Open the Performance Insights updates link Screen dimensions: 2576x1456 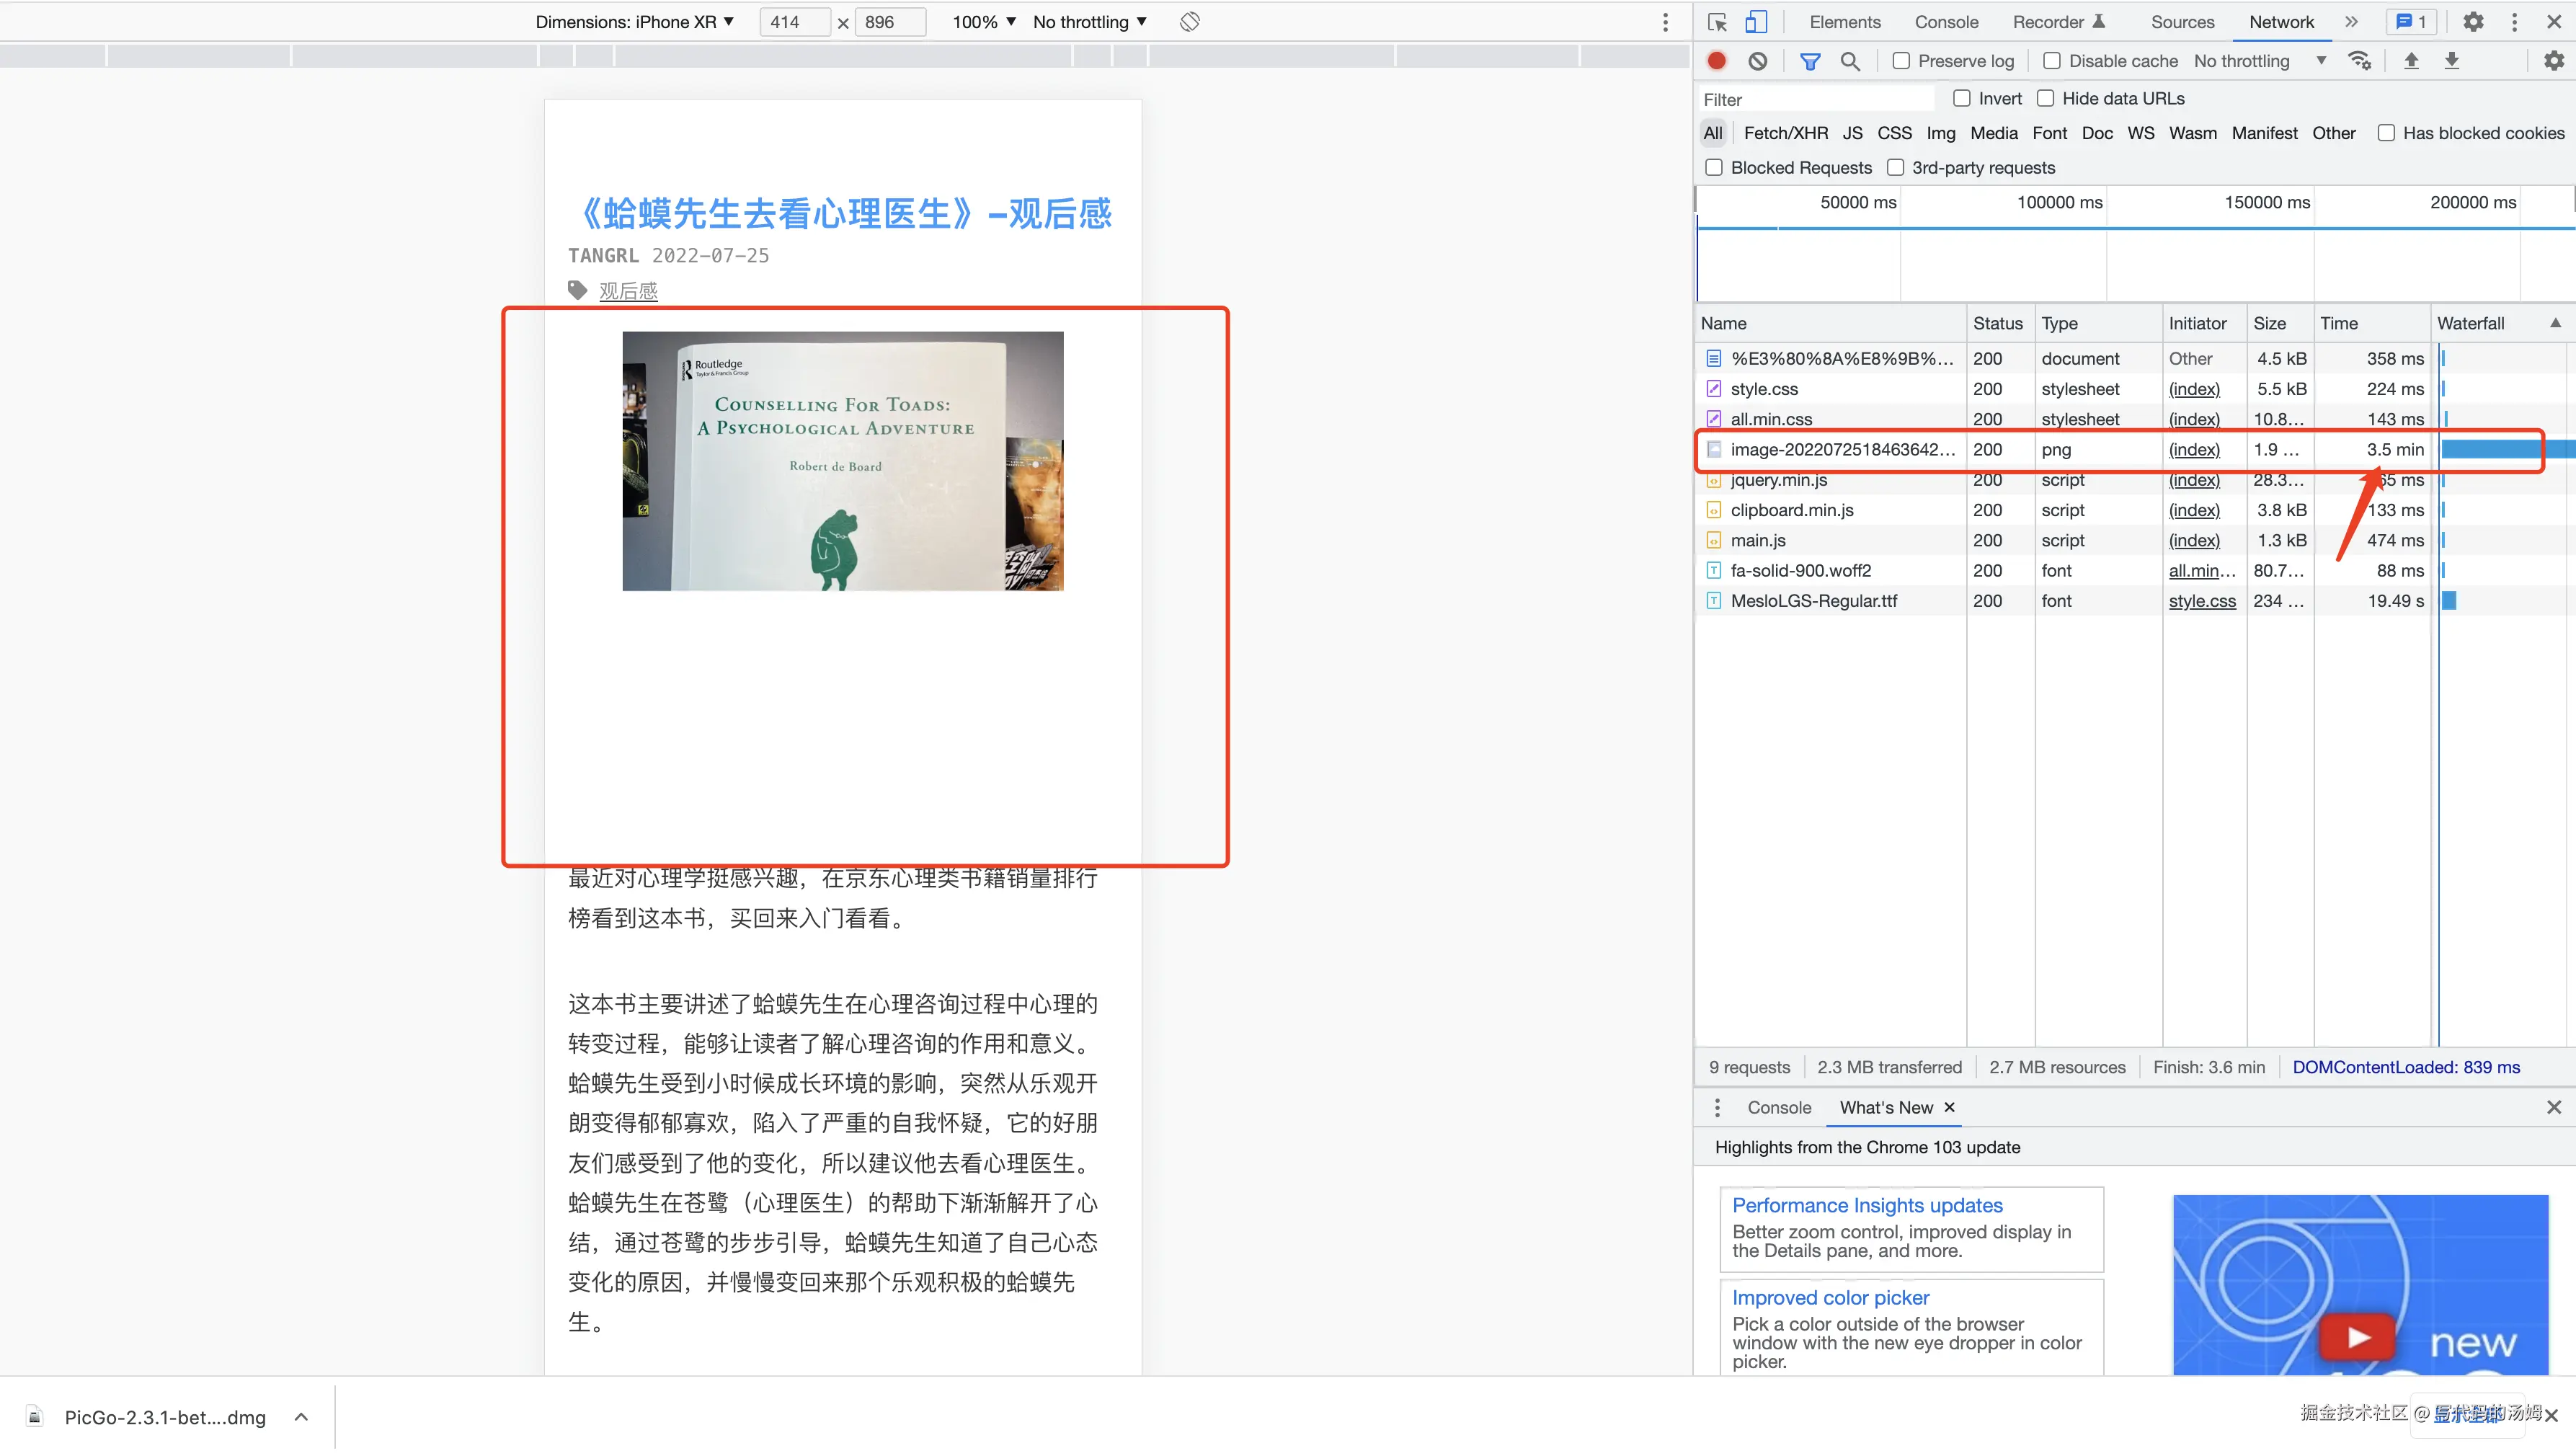1866,1205
